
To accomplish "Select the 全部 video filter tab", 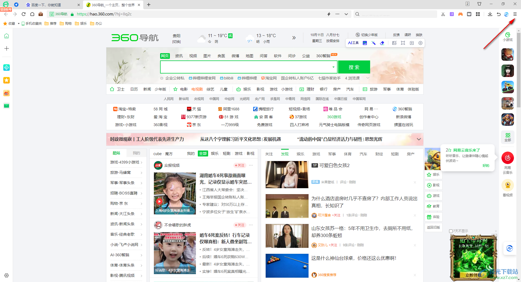I will pyautogui.click(x=203, y=153).
